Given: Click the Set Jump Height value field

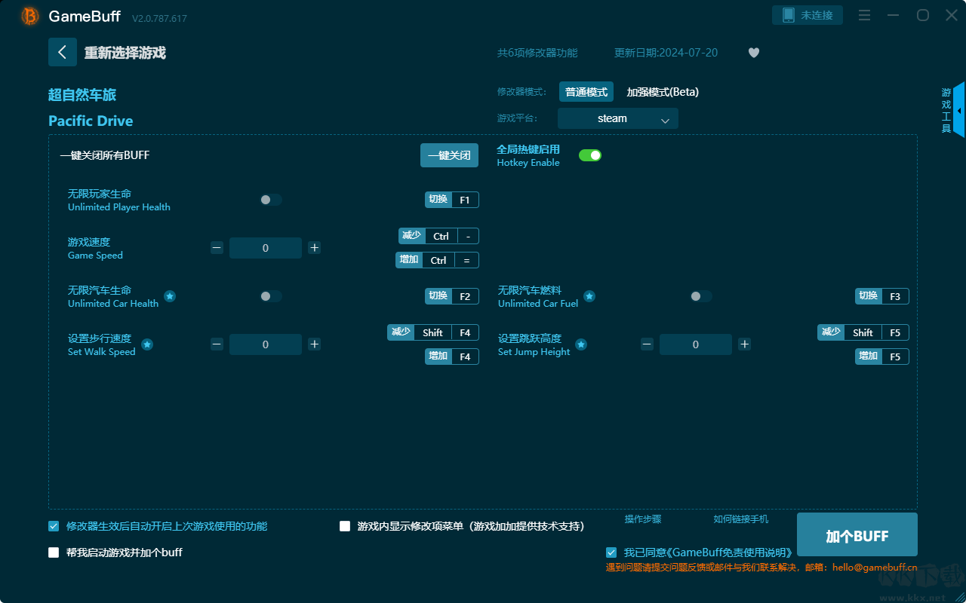Looking at the screenshot, I should (x=696, y=344).
